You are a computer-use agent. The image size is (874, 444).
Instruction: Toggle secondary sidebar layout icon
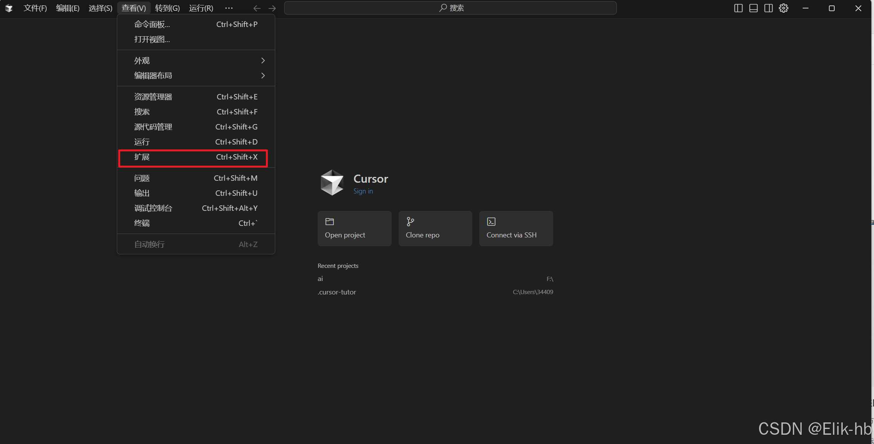click(768, 8)
